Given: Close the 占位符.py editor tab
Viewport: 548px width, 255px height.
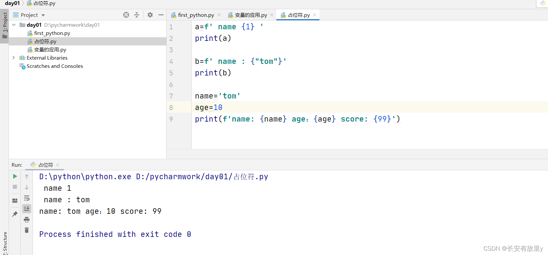Looking at the screenshot, I should click(315, 15).
